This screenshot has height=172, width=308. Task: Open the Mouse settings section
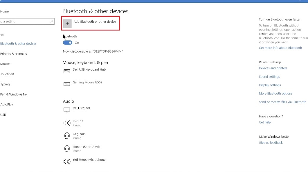click(x=5, y=64)
